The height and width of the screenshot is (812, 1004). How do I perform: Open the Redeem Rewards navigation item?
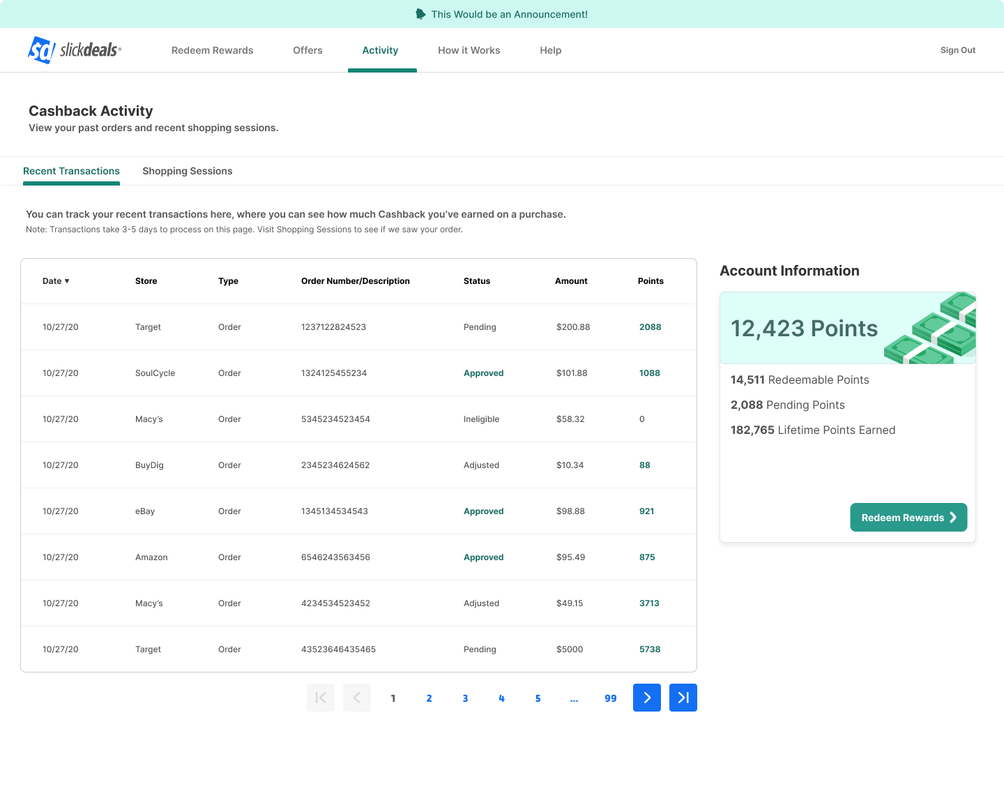[212, 50]
